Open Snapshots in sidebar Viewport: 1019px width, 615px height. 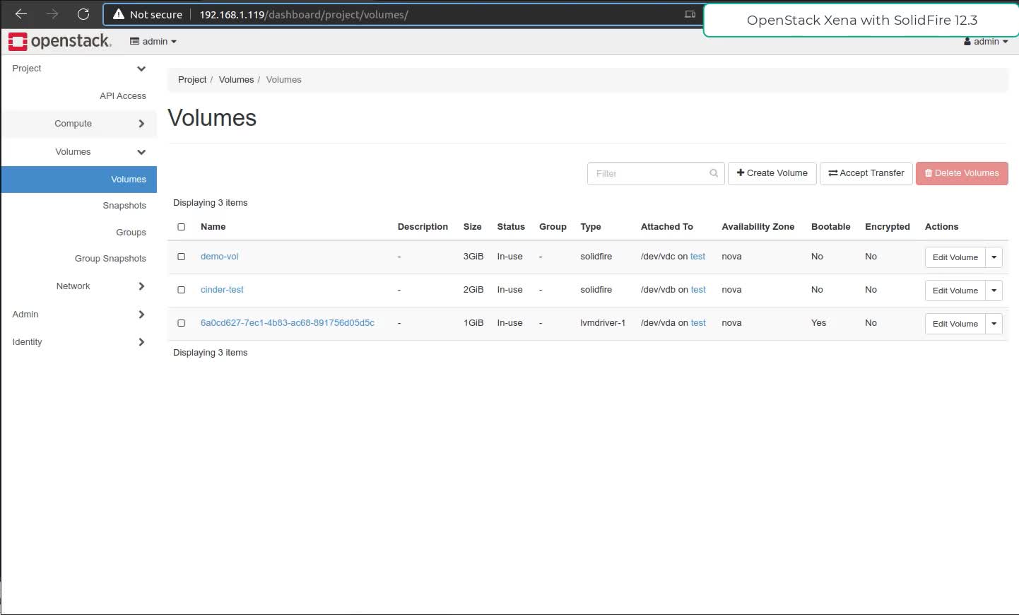(x=124, y=206)
